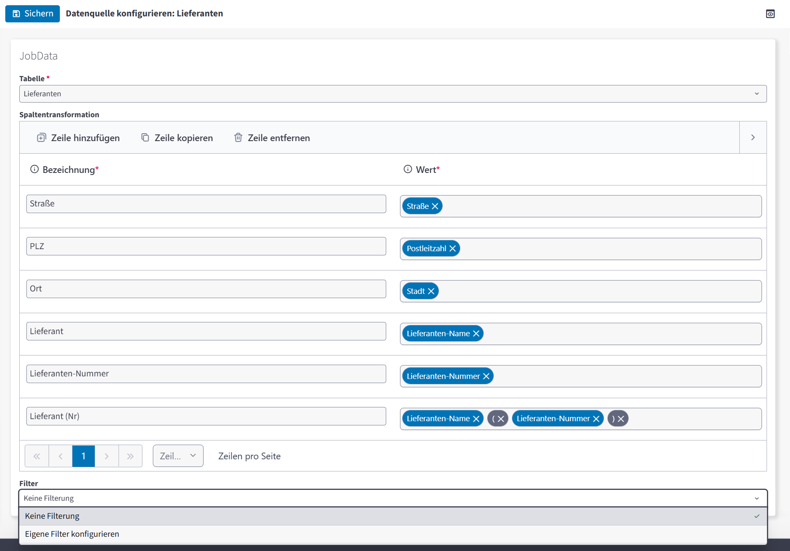This screenshot has width=790, height=551.
Task: Remove the opening parenthesis tag
Action: coord(501,419)
